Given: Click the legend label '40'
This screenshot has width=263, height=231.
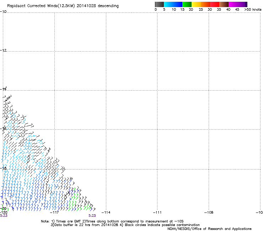Looking at the screenshot, I should tap(228, 10).
